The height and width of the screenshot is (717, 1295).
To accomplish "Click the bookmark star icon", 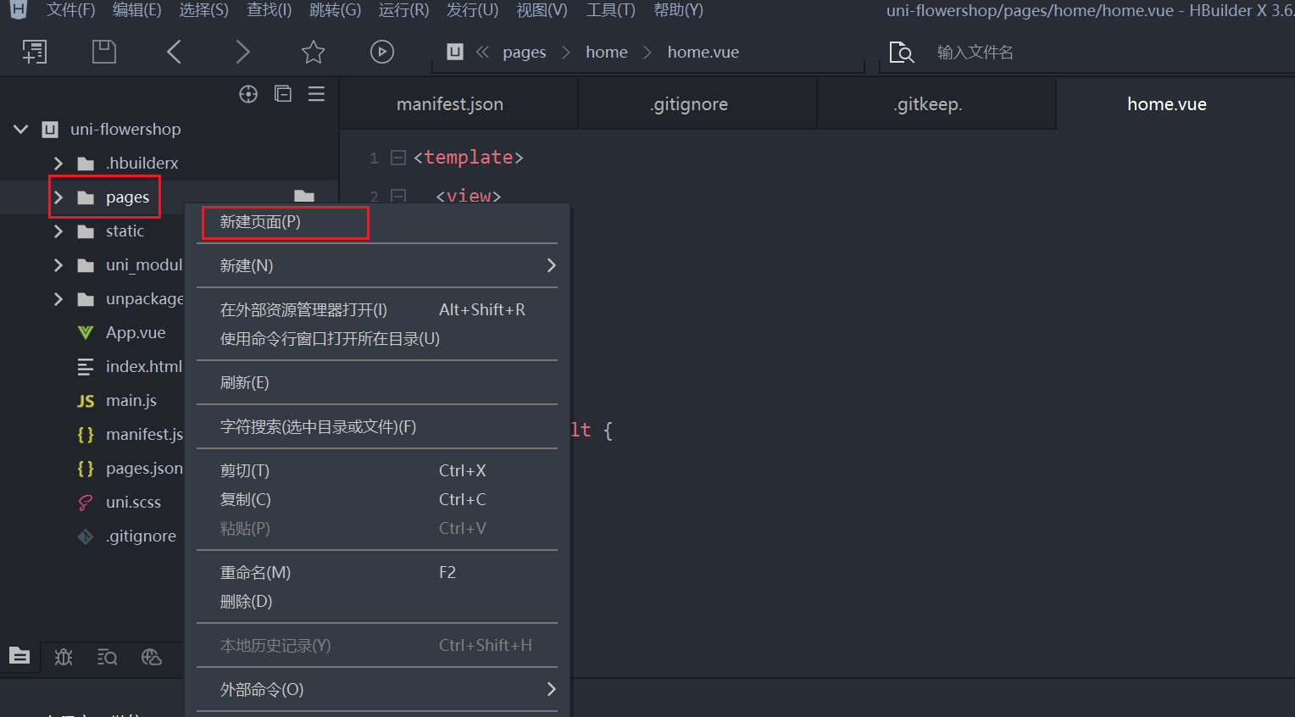I will tap(314, 53).
